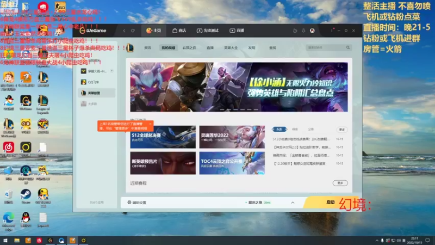Screen dimensions: 435x245
Task: Open the Counter-Strike GO desktop icon
Action: click(x=60, y=9)
